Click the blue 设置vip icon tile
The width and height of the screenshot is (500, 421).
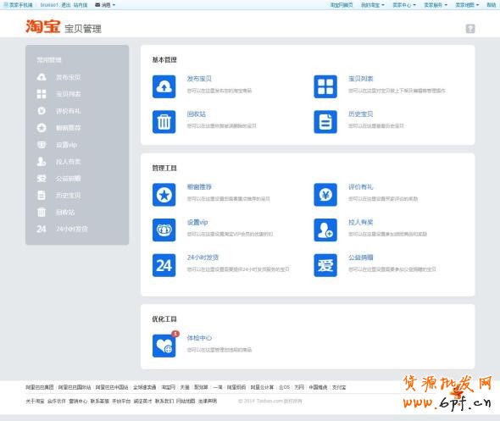pyautogui.click(x=164, y=230)
